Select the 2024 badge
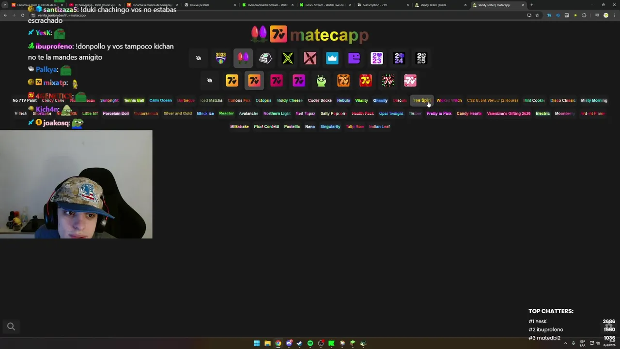The height and width of the screenshot is (349, 620). click(399, 58)
